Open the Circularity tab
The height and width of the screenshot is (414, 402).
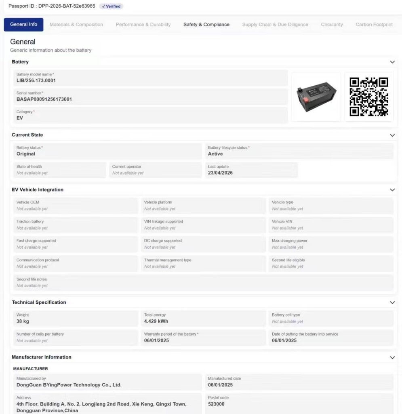tap(332, 25)
